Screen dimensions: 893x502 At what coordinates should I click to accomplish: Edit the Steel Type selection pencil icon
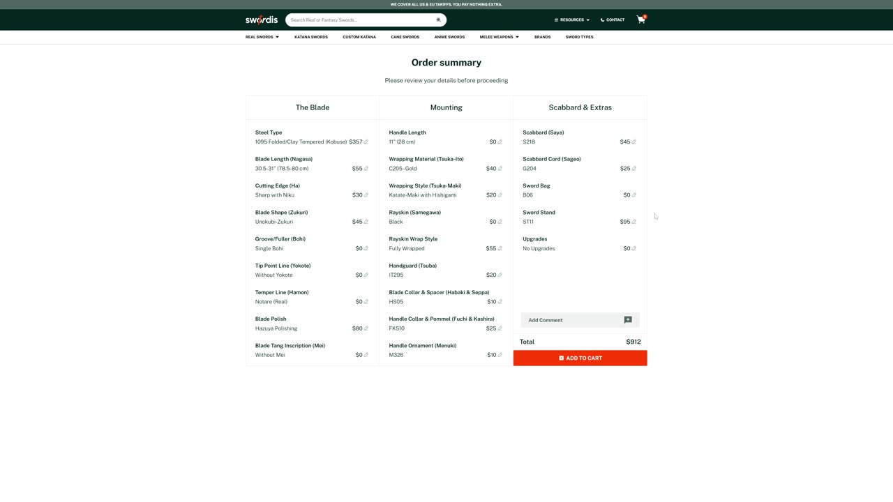pos(366,142)
